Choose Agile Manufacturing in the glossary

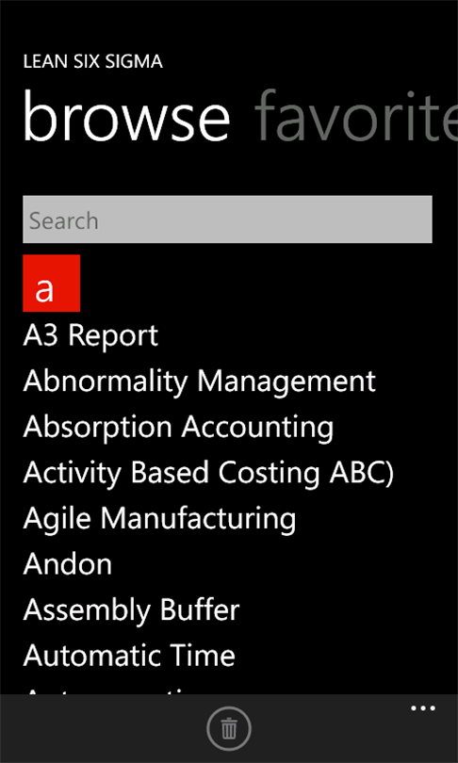click(159, 518)
